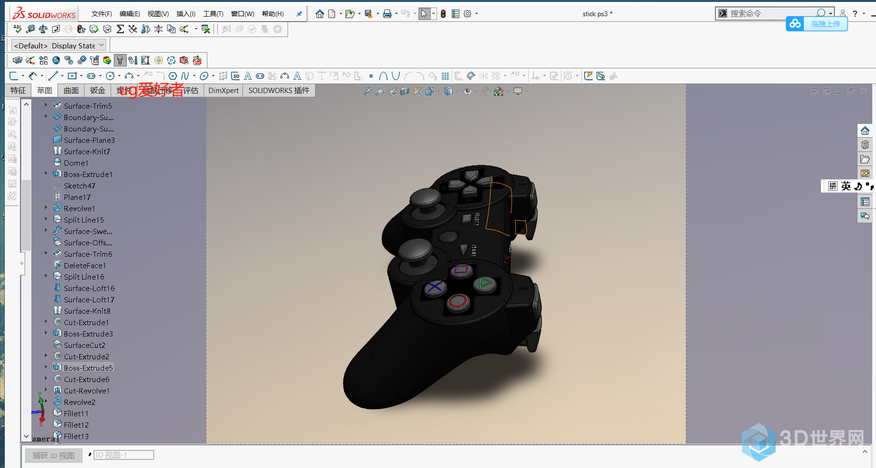The image size is (876, 468).
Task: Open File Explorer folder icon in task pane
Action: 865,159
